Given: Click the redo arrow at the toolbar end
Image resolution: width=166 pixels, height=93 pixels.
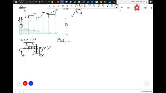Looking at the screenshot, I should tap(50, 6).
